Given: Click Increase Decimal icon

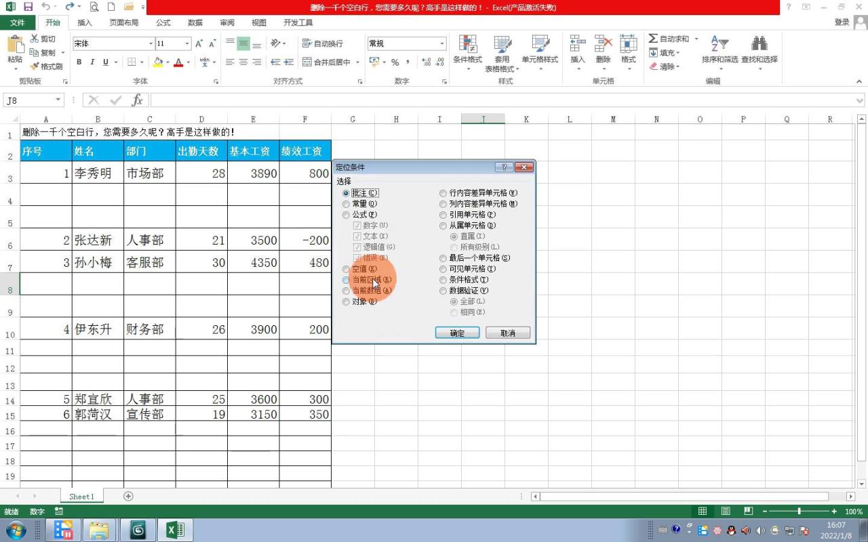Looking at the screenshot, I should tap(426, 62).
